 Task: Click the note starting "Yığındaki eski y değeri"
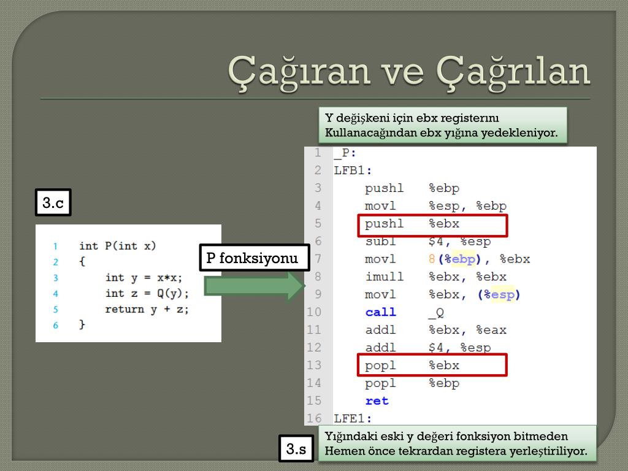click(457, 443)
